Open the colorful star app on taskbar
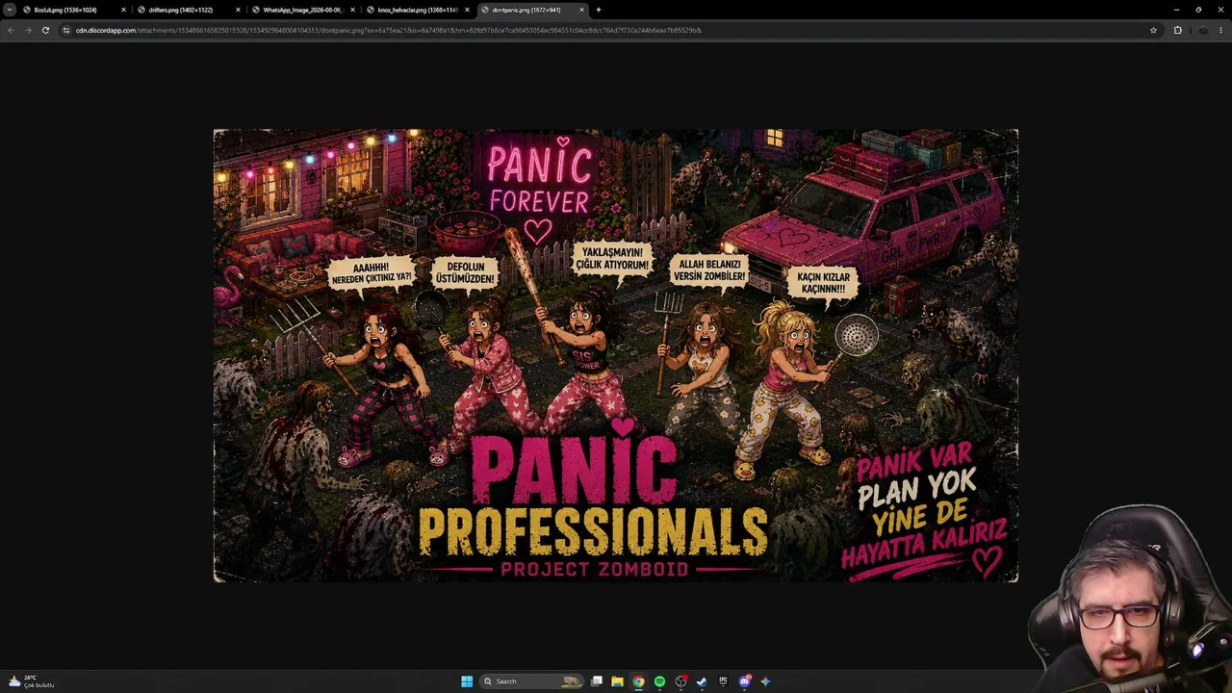1232x693 pixels. pos(765,681)
